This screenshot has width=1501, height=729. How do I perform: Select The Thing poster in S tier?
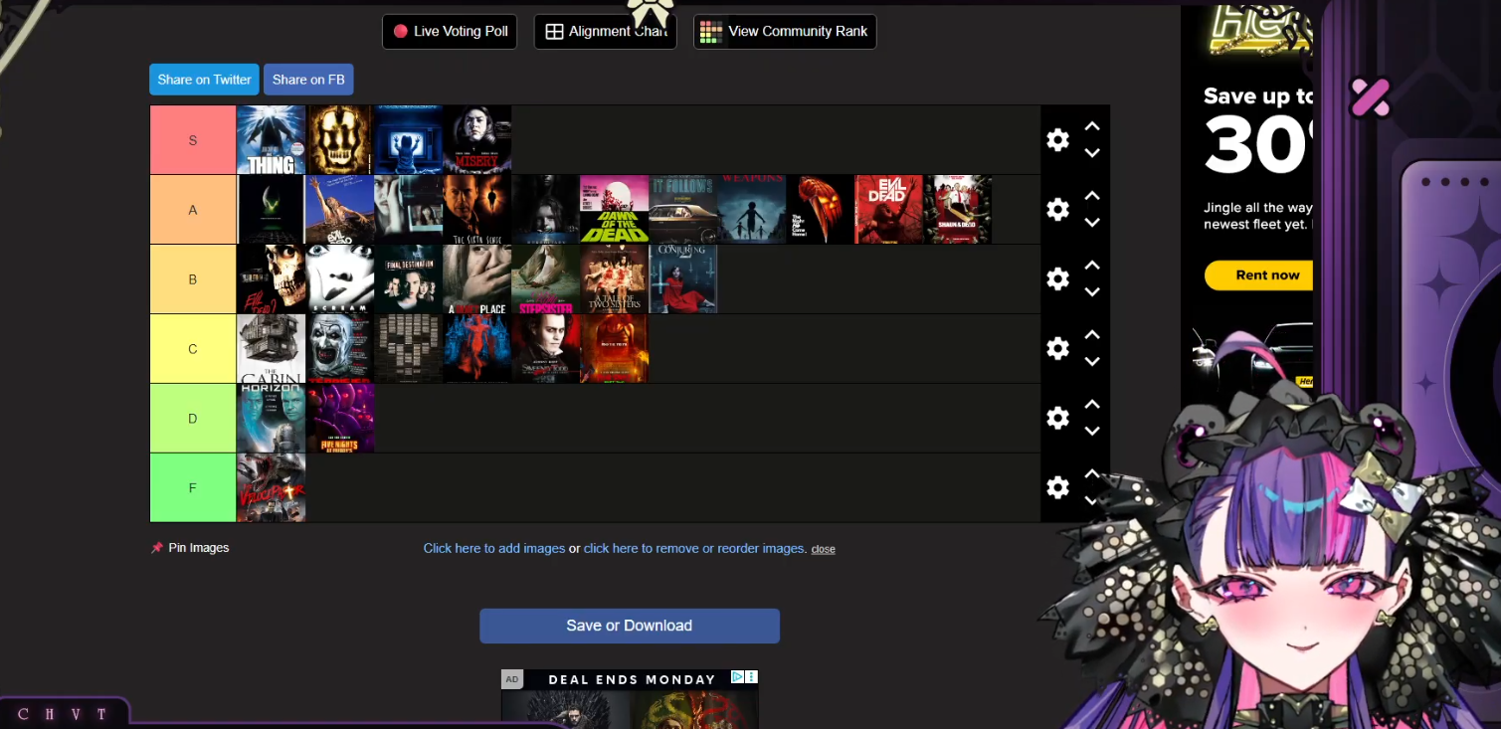271,140
